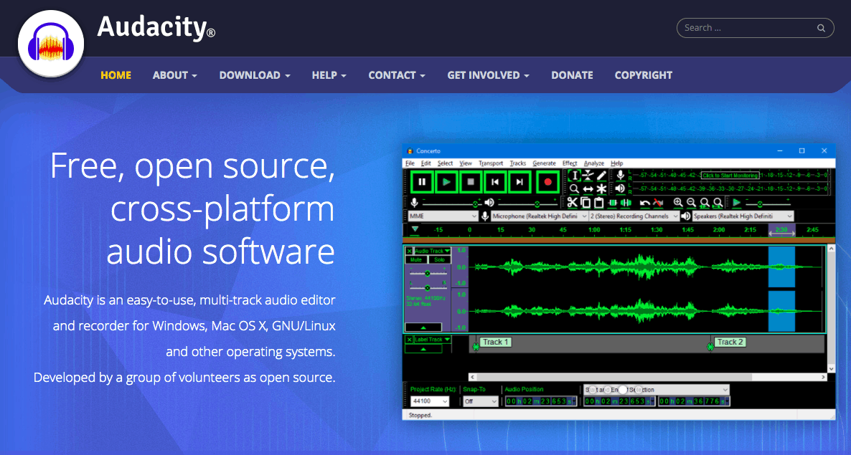The height and width of the screenshot is (455, 851).
Task: Open the Edit menu in Audacity
Action: click(426, 163)
